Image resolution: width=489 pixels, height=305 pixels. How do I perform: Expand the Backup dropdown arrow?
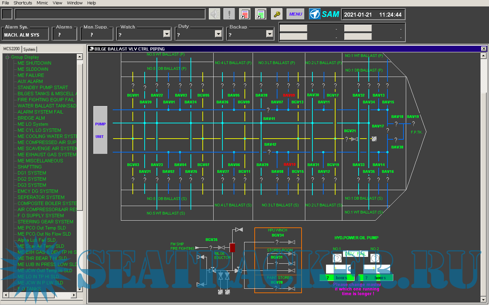click(270, 34)
